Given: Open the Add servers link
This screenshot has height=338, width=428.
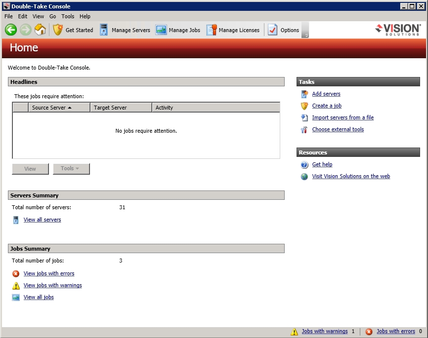Looking at the screenshot, I should point(326,94).
